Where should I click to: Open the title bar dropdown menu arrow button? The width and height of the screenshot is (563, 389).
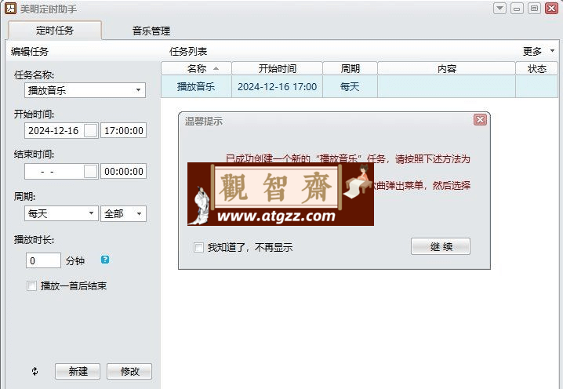click(499, 8)
